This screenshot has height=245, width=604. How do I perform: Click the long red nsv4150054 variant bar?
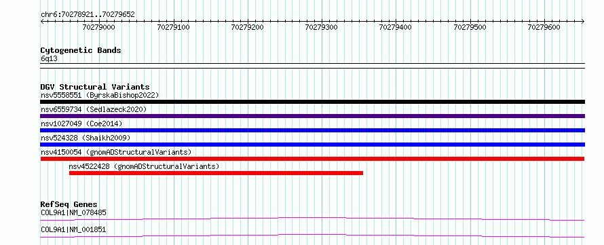[x=312, y=159]
